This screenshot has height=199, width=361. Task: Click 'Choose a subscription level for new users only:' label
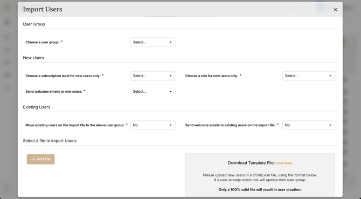63,76
